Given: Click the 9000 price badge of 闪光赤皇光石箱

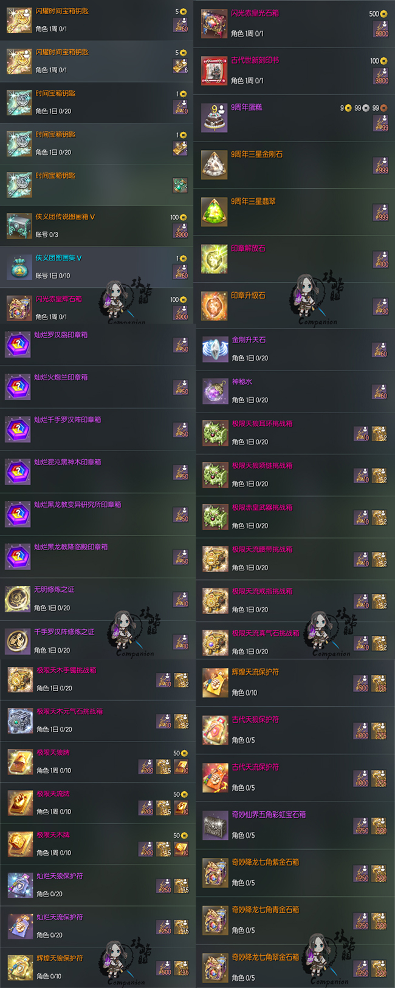Looking at the screenshot, I should pos(381,29).
